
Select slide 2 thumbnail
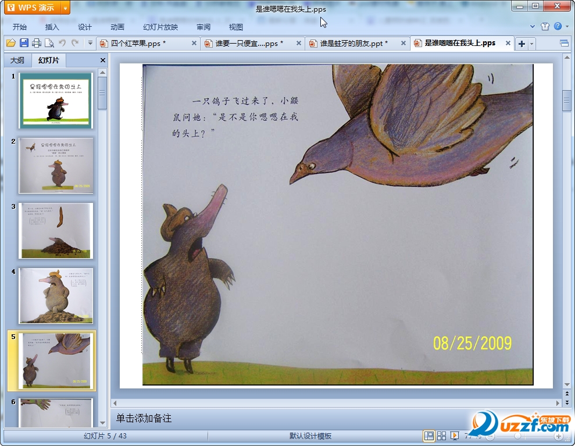coord(56,165)
